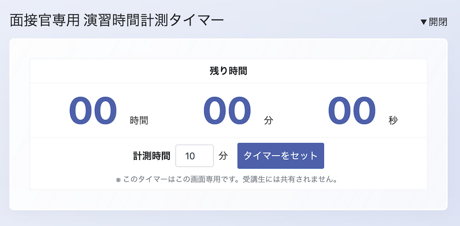This screenshot has height=226, width=460.
Task: Select the seconds 00 countdown digits
Action: point(352,111)
